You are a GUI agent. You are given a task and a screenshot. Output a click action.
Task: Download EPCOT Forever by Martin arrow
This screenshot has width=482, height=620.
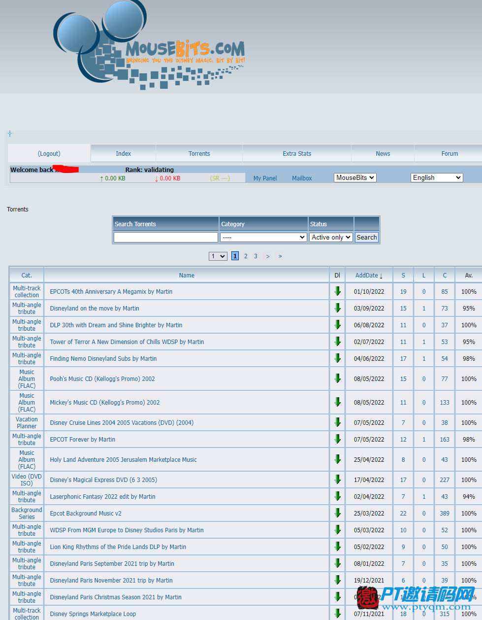pos(337,439)
